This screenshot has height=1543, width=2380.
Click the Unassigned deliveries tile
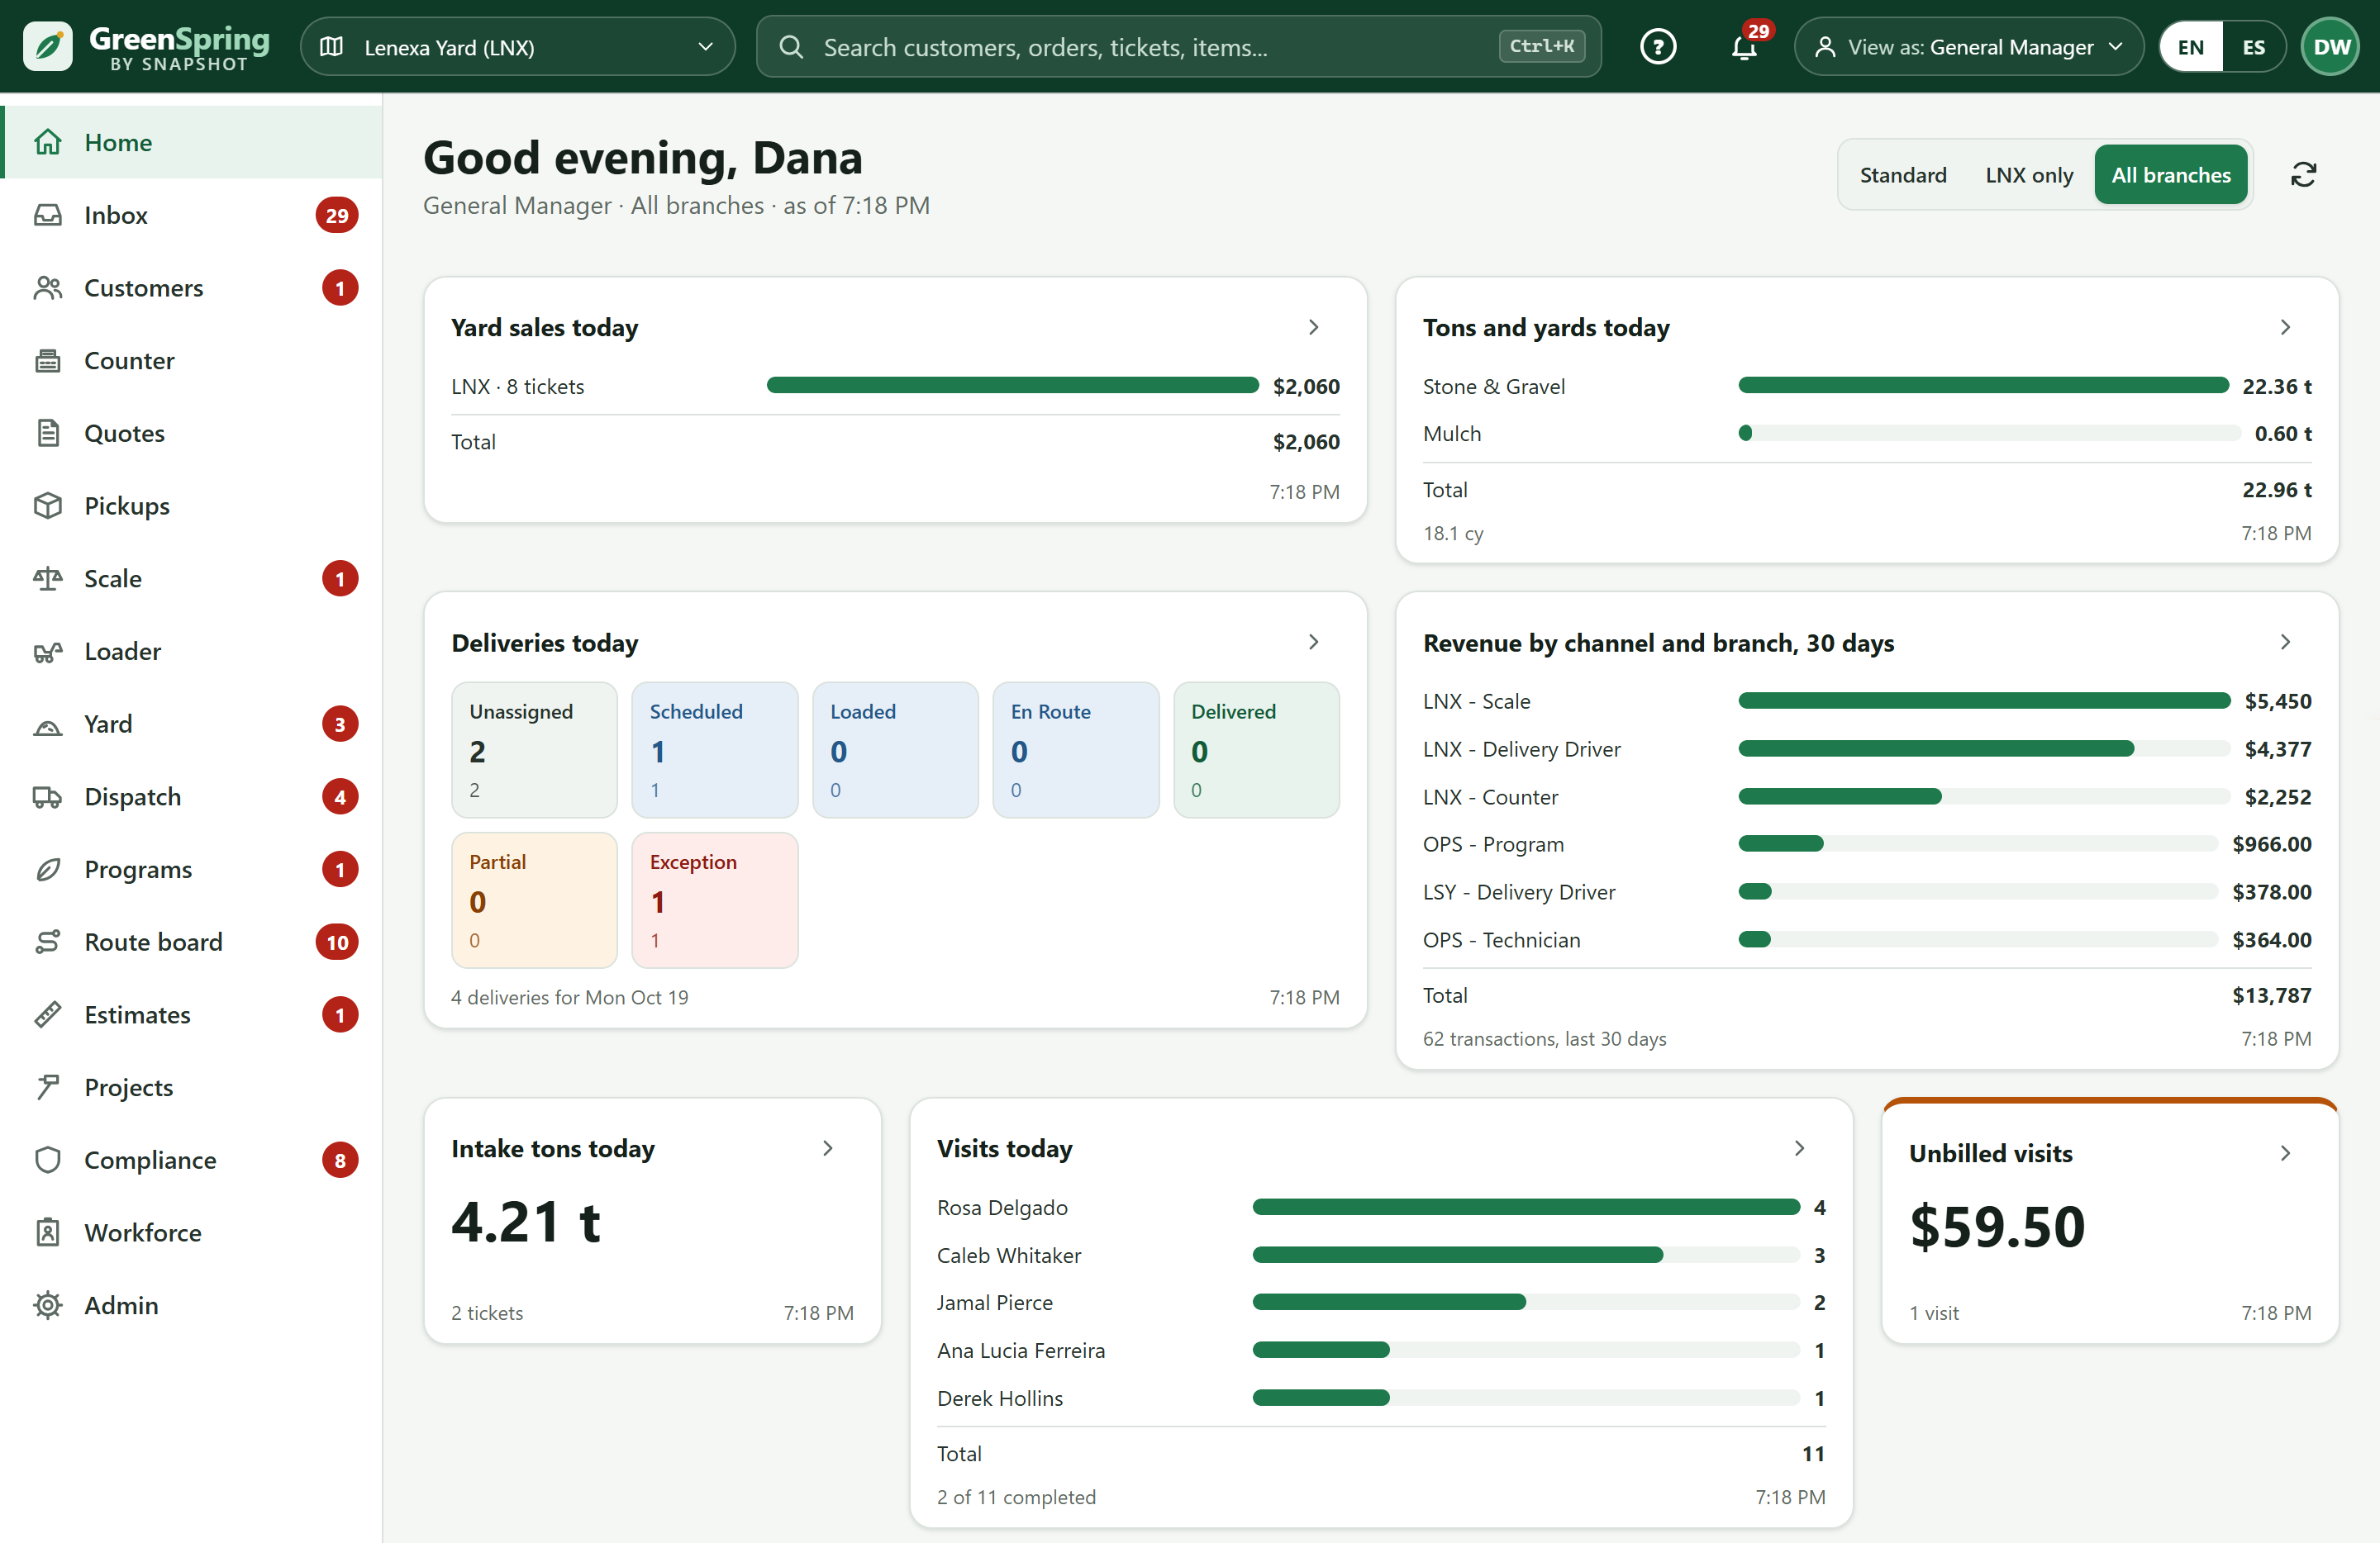click(x=534, y=749)
